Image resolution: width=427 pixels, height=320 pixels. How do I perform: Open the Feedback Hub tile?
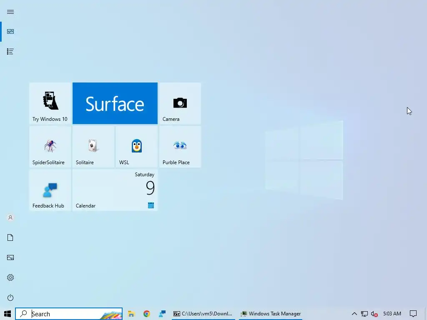[x=50, y=190]
